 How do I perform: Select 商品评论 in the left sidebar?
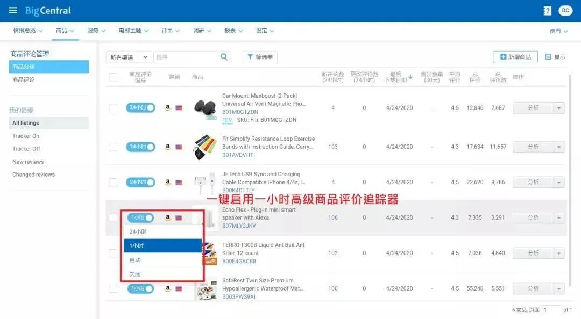[24, 78]
